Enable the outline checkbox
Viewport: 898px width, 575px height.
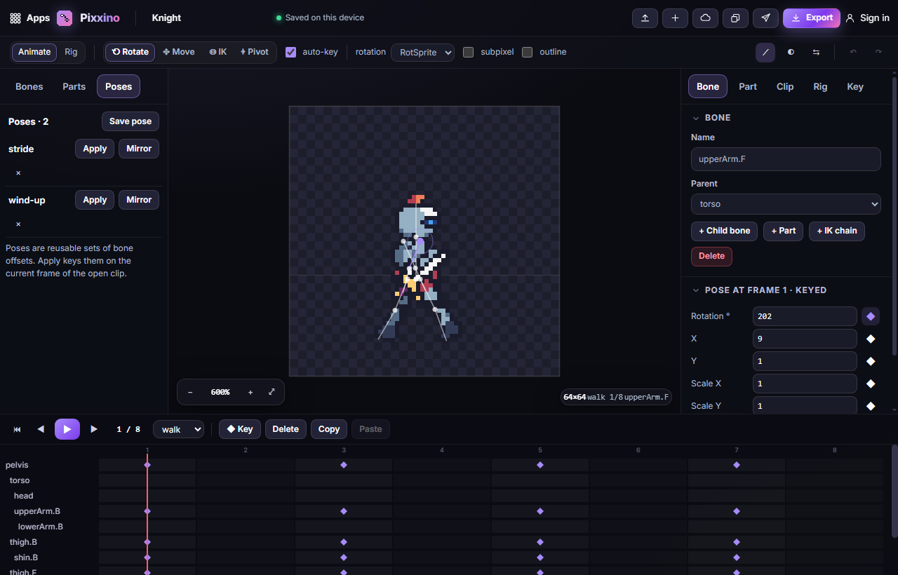tap(528, 52)
